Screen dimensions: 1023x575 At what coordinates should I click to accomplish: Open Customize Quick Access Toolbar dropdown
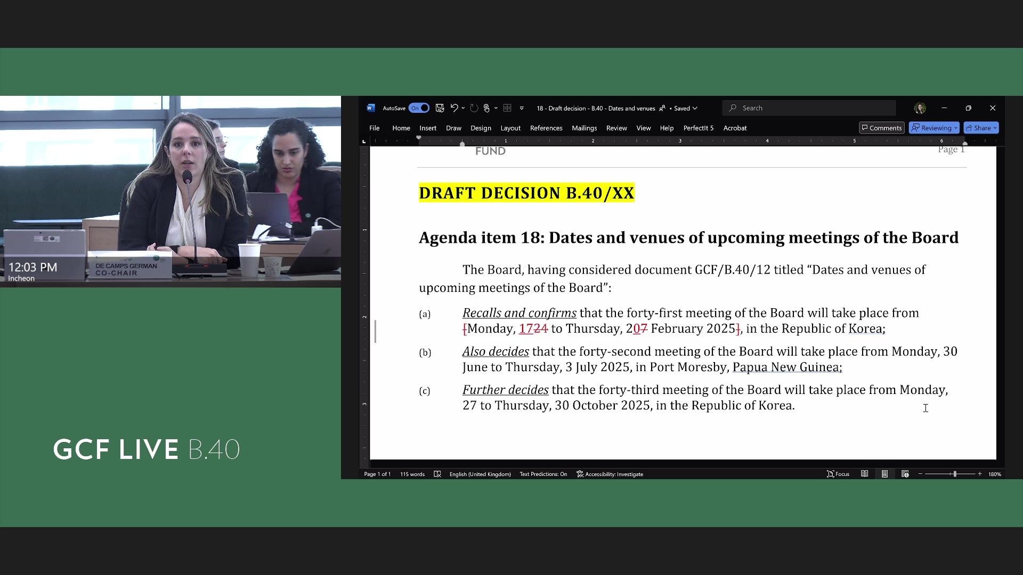tap(522, 108)
